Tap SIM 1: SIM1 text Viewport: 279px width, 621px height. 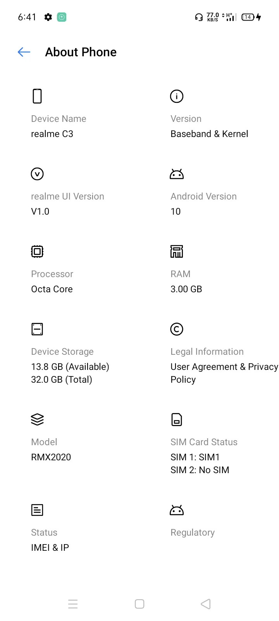point(195,457)
